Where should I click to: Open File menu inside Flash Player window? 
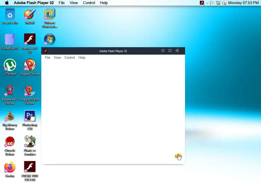click(47, 57)
